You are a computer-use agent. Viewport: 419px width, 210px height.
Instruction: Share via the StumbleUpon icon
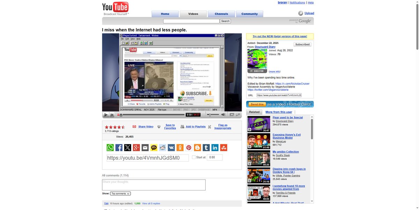[x=224, y=148]
